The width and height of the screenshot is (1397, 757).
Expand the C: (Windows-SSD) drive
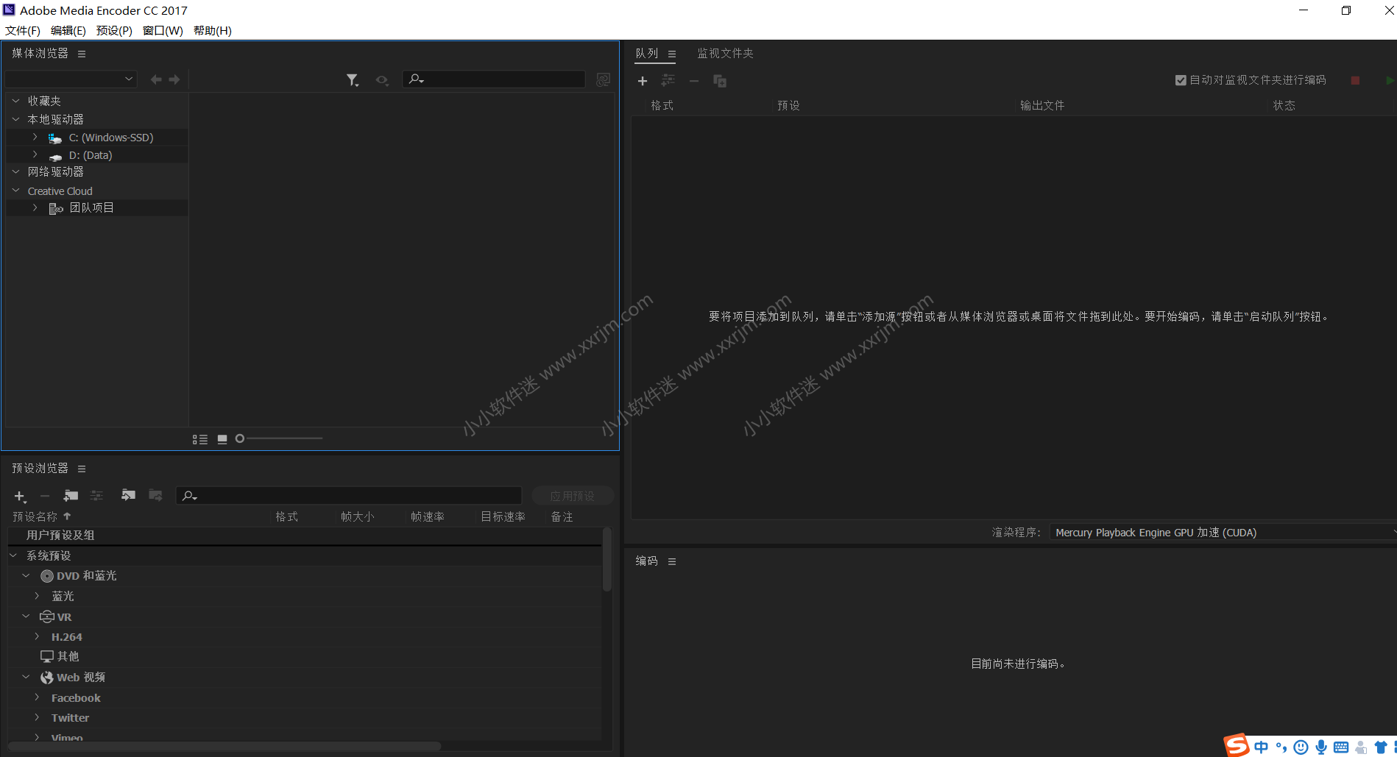35,137
